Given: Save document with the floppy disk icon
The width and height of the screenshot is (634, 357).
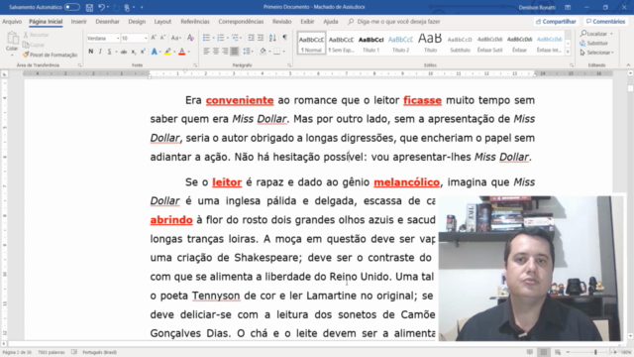Looking at the screenshot, I should (89, 7).
